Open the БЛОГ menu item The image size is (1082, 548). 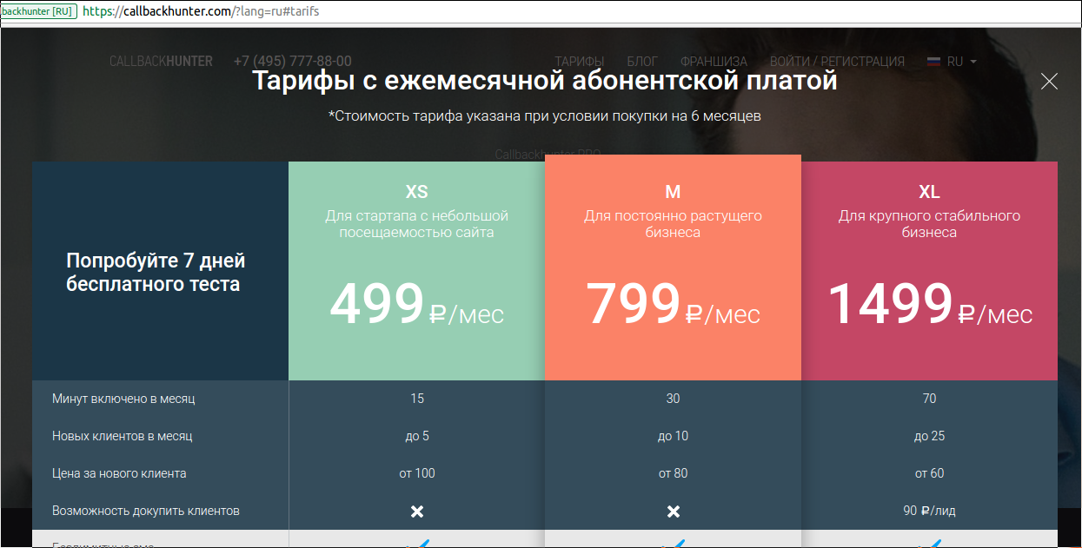point(642,62)
